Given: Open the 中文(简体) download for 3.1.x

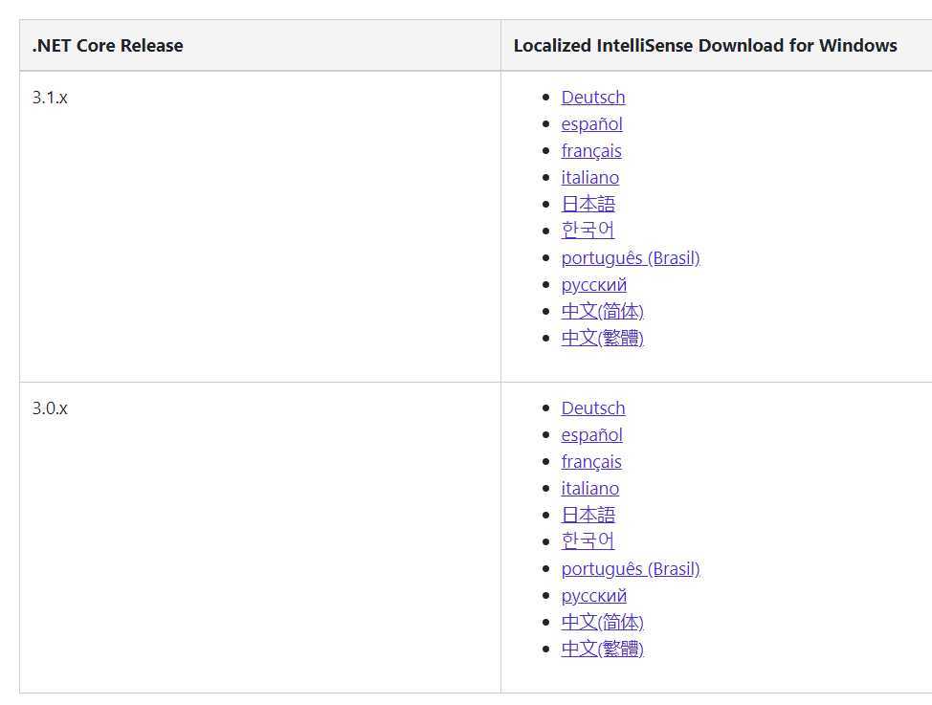Looking at the screenshot, I should (x=602, y=311).
